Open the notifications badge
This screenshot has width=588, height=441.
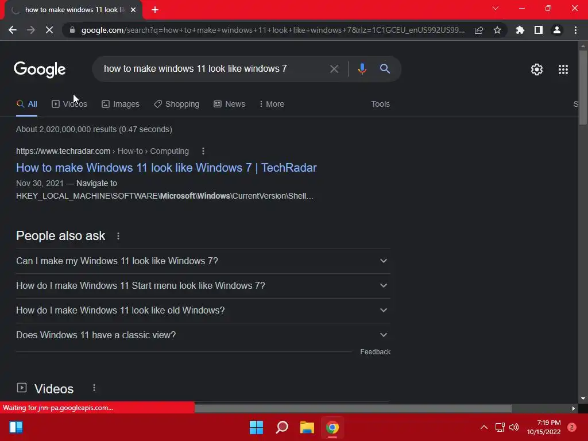571,427
